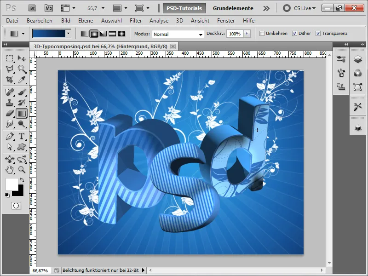The width and height of the screenshot is (368, 276).
Task: Show more workspaces via double chevron
Action: 266,8
